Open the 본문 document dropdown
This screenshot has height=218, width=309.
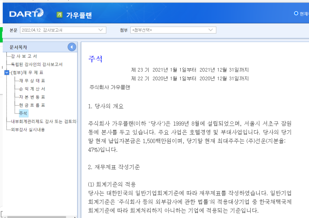(x=63, y=30)
